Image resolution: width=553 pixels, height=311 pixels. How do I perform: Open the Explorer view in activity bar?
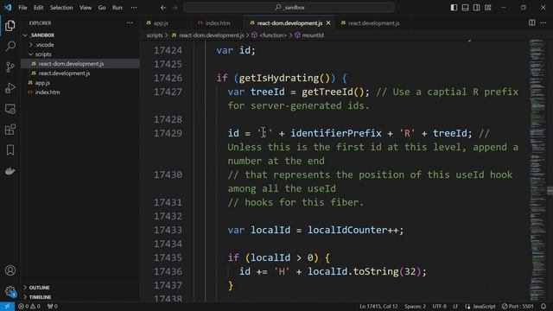tap(10, 25)
